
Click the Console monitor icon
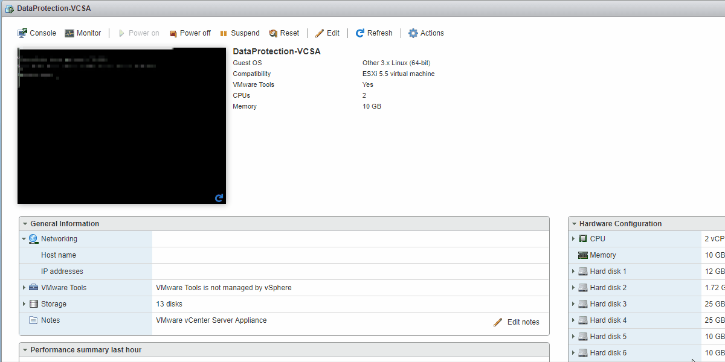[x=22, y=33]
